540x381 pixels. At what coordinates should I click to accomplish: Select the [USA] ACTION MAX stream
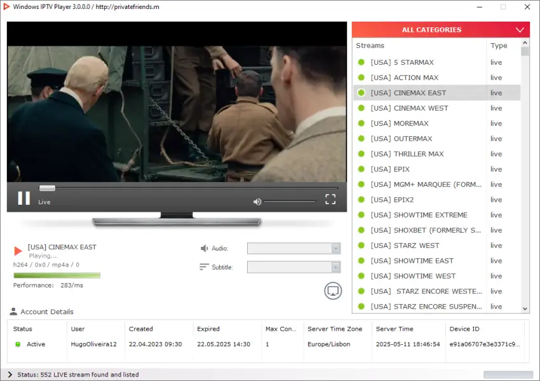tap(436, 78)
